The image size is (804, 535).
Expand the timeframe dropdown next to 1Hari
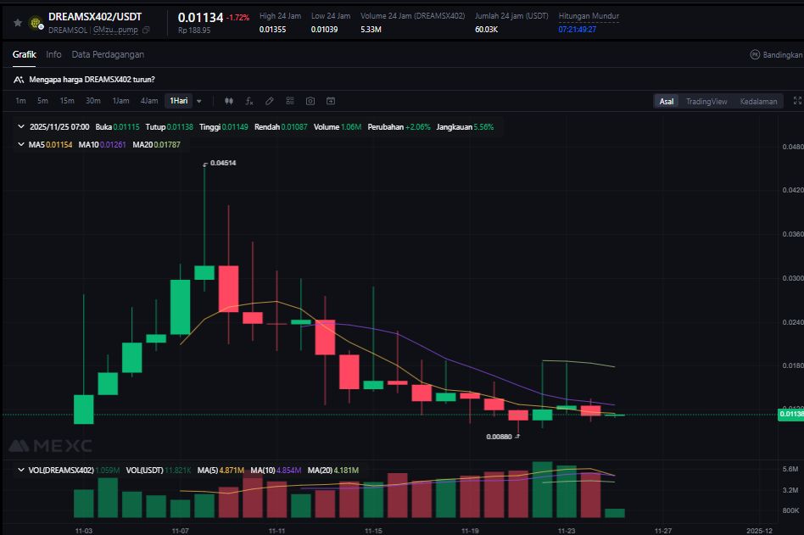click(199, 101)
